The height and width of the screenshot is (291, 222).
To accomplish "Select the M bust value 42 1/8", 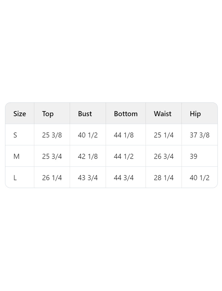I will pyautogui.click(x=88, y=156).
